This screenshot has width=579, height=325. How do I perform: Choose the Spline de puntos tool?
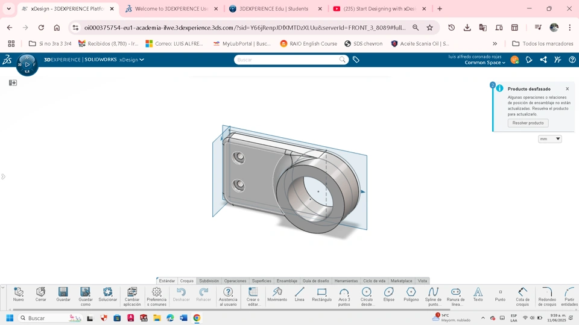pyautogui.click(x=433, y=292)
